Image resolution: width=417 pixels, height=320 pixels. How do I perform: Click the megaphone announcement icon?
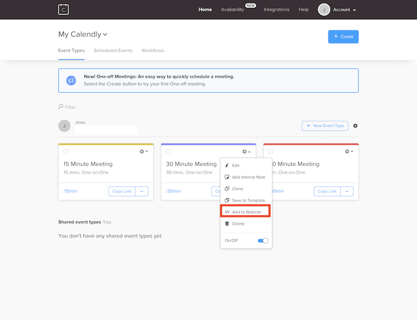pos(71,81)
